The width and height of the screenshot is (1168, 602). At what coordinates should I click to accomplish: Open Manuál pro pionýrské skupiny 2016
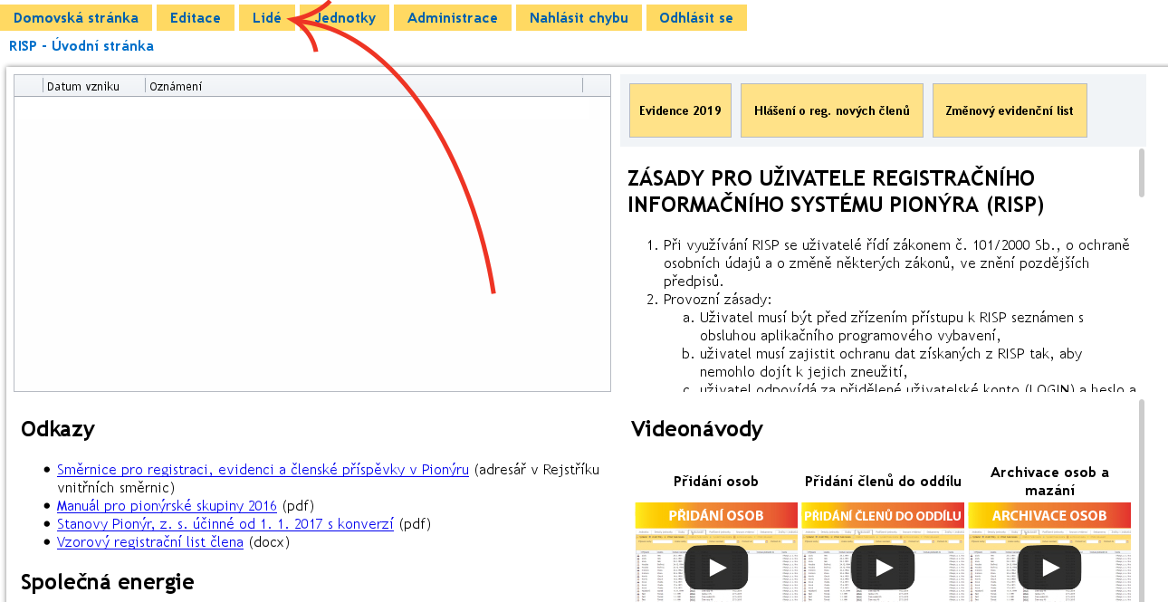(x=168, y=506)
